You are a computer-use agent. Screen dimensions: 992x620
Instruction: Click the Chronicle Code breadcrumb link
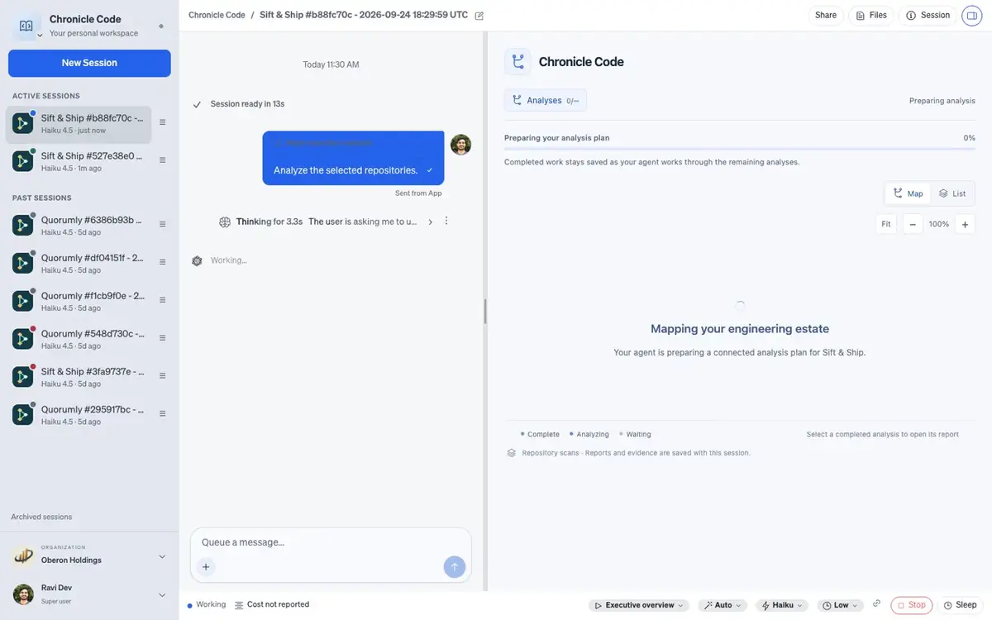[217, 15]
